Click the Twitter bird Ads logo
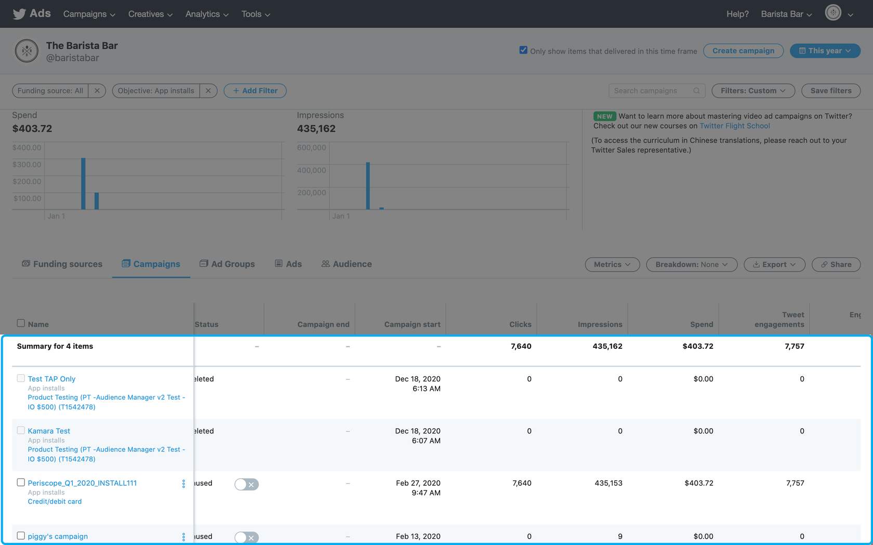Screen dimensions: 873x545 [x=32, y=13]
